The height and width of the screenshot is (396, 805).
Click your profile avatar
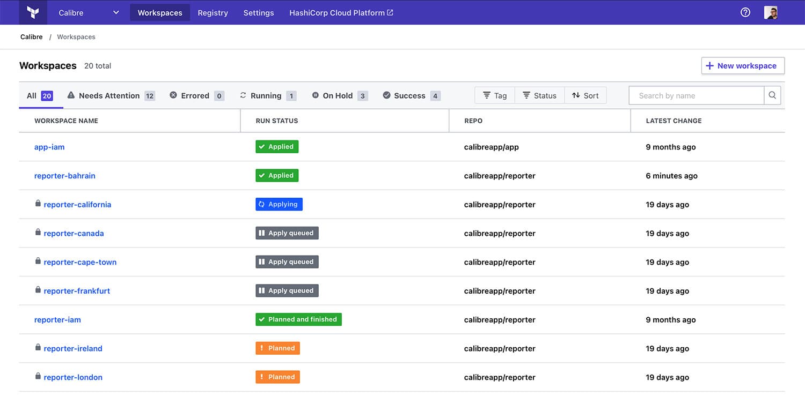click(x=771, y=12)
